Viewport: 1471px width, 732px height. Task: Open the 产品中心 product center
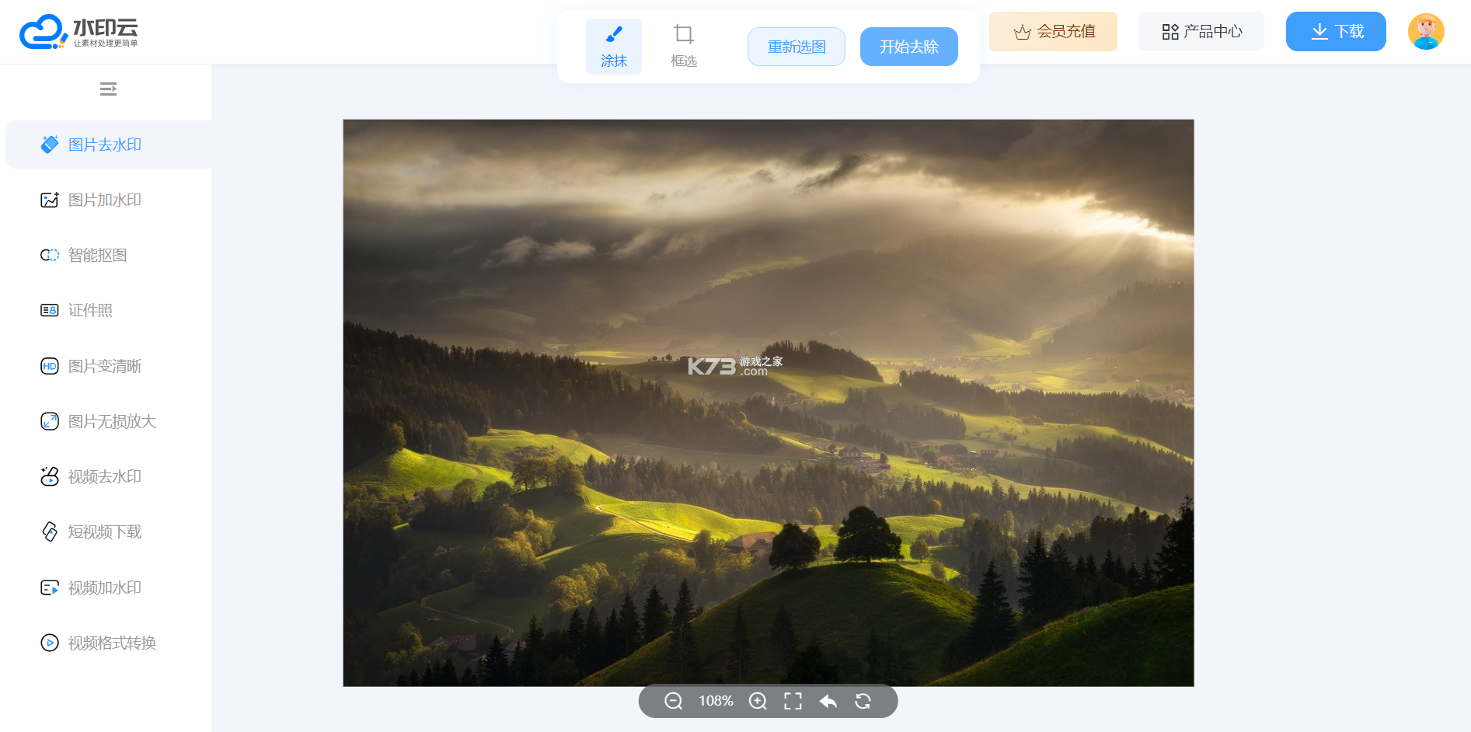click(1201, 32)
